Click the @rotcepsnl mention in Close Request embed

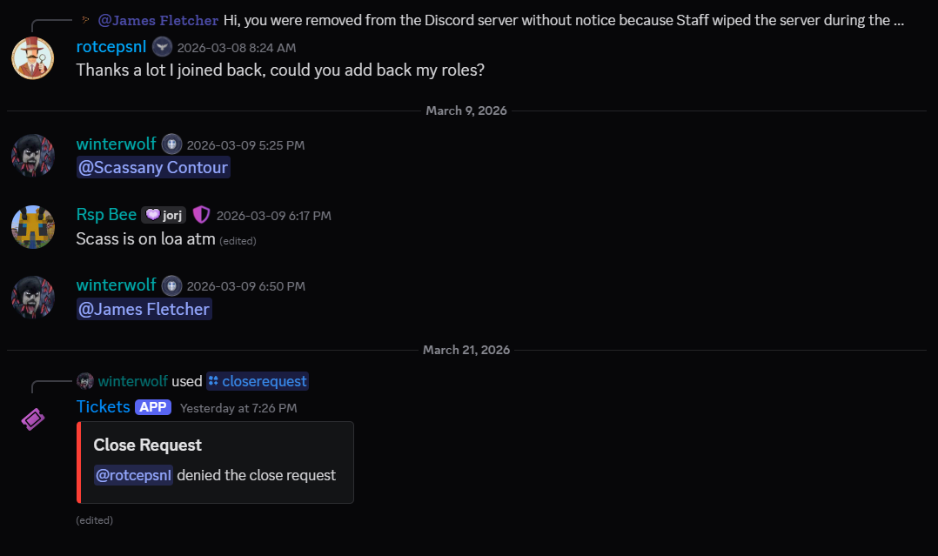click(x=133, y=475)
